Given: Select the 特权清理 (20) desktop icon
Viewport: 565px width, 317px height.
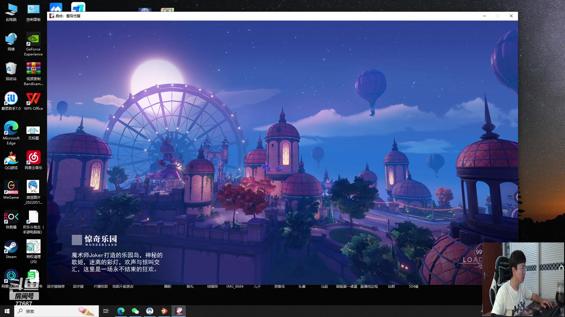Looking at the screenshot, I should pyautogui.click(x=34, y=252).
